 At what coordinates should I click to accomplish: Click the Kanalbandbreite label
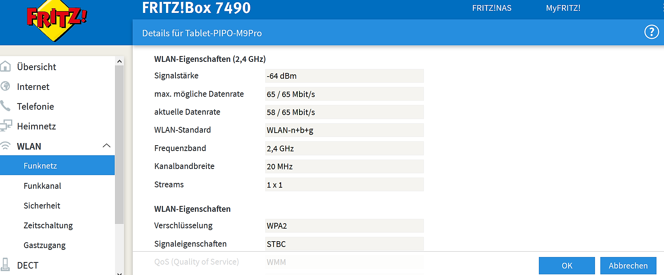click(184, 166)
